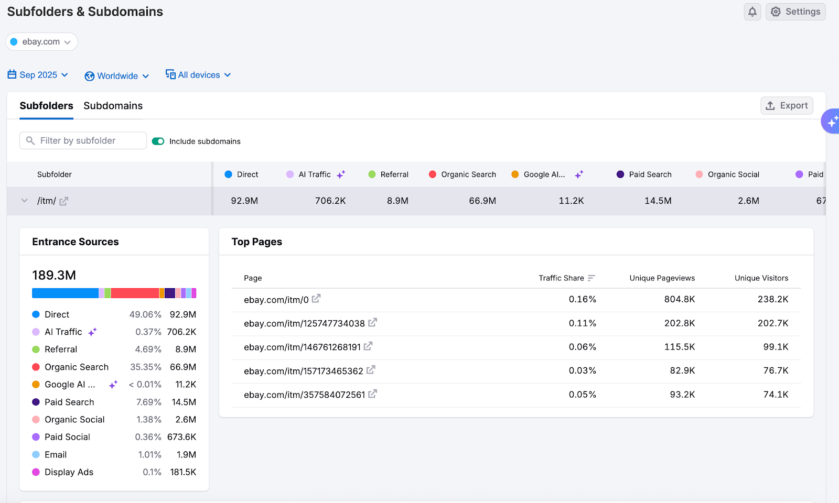Click the blue Direct legend dot
The image size is (839, 503).
click(x=35, y=314)
